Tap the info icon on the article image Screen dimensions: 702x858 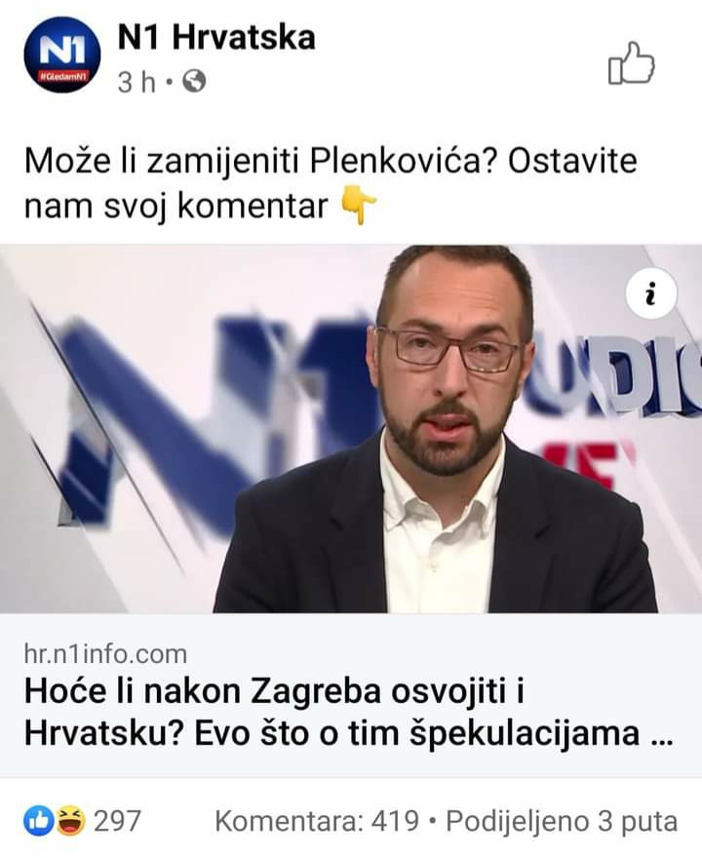tap(650, 293)
